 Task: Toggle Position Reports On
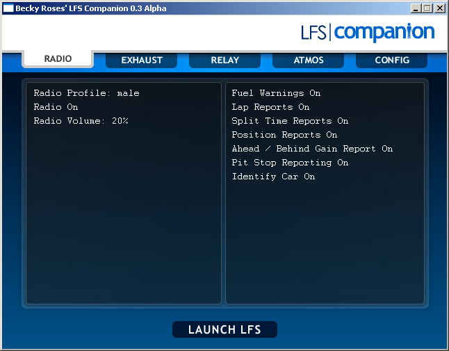click(285, 135)
